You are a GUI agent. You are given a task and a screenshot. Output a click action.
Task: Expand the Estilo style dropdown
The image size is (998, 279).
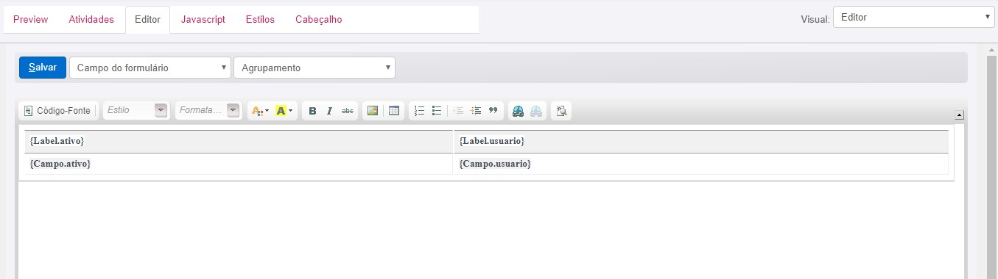pos(136,110)
